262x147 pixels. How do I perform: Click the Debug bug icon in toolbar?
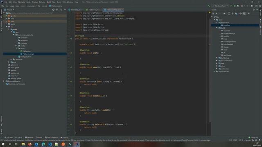[235, 6]
